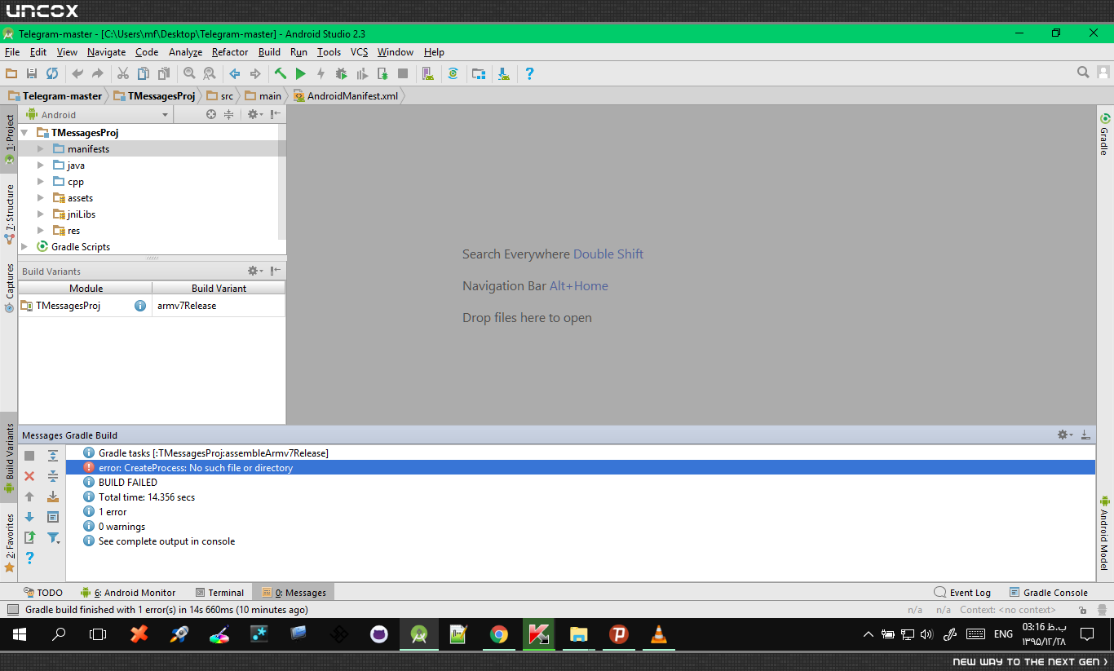Click the Synchronize toolbar icon

pyautogui.click(x=52, y=73)
